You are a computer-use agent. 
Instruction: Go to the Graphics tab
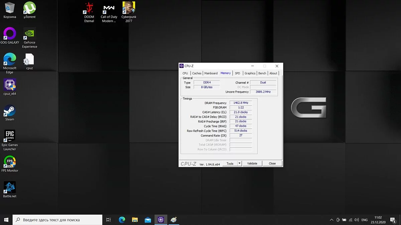click(250, 73)
